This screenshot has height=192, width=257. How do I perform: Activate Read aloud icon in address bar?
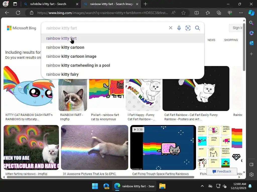click(x=174, y=13)
